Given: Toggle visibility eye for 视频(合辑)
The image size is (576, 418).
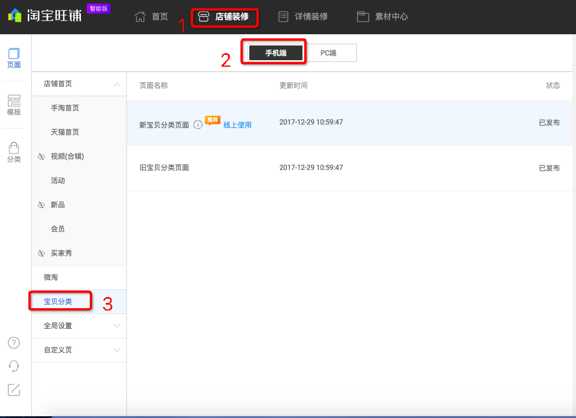Looking at the screenshot, I should tap(41, 156).
